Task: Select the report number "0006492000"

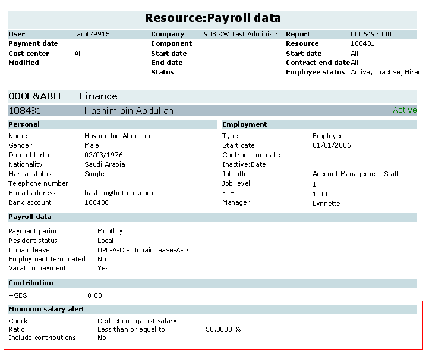Action: [371, 34]
